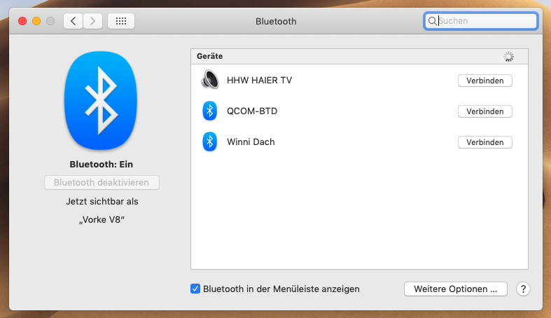Click the loading spinner in the Geräte header
The image size is (551, 318).
point(508,56)
